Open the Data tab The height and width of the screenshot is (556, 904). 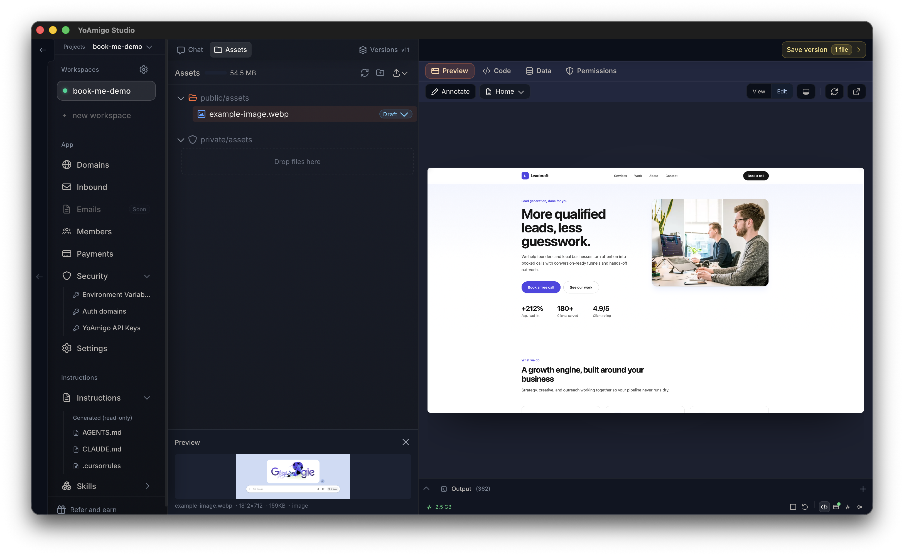[x=539, y=71]
